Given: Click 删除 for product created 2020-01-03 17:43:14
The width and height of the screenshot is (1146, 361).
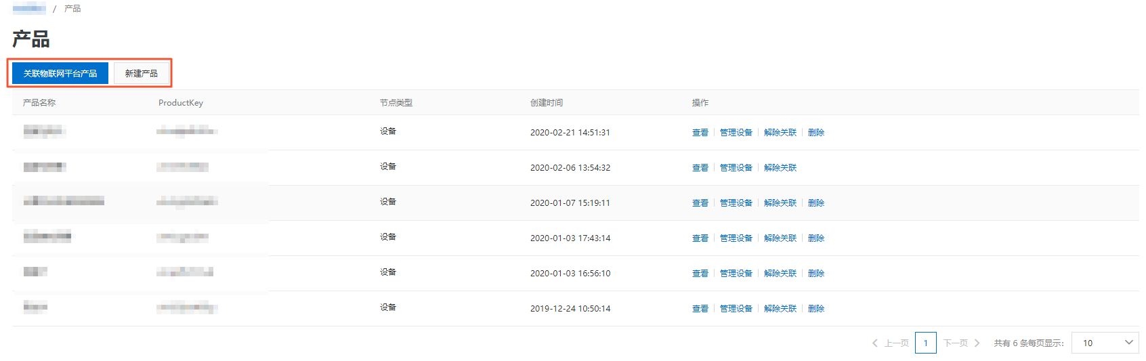Looking at the screenshot, I should pos(816,238).
